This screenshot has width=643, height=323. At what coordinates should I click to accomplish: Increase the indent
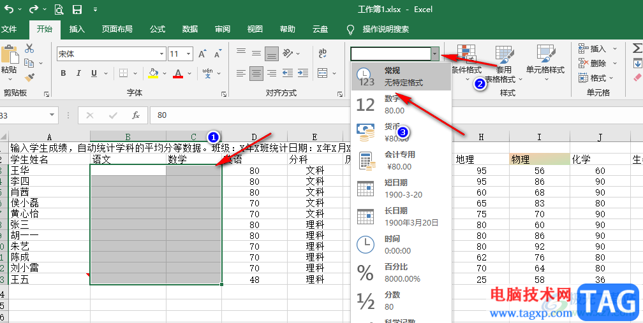coord(302,73)
